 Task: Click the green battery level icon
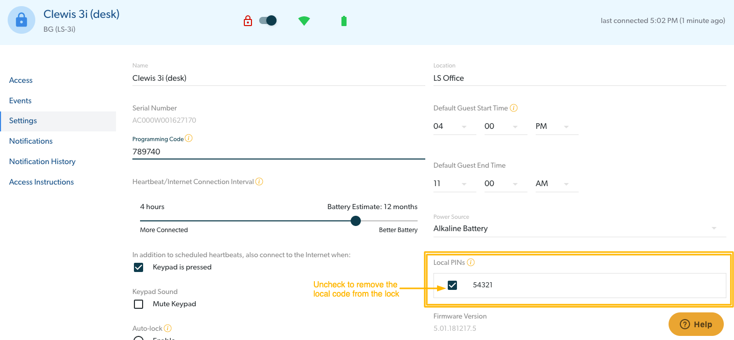[x=344, y=21]
